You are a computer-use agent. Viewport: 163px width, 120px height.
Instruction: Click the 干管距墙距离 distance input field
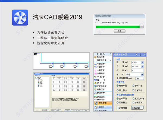tap(140, 78)
